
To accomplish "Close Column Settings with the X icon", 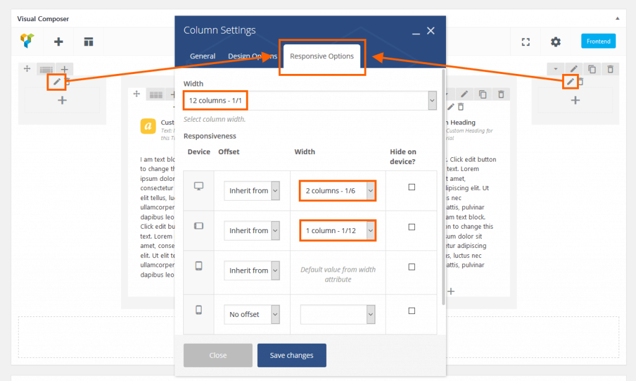I will [431, 31].
